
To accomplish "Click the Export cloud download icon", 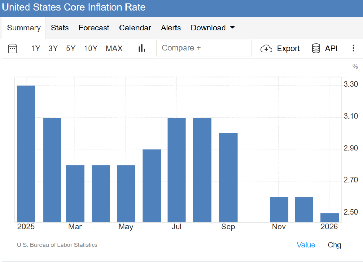I will (x=266, y=49).
